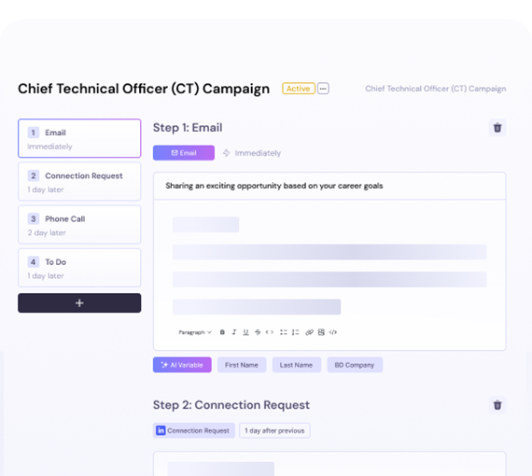Apply underline formatting in the editor

point(245,332)
